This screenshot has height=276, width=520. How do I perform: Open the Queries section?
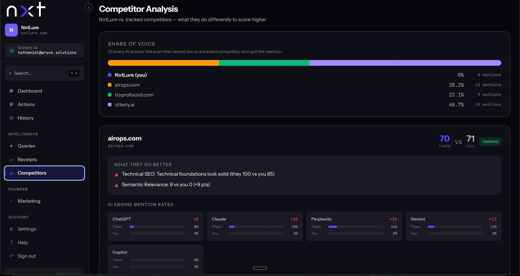click(x=44, y=146)
